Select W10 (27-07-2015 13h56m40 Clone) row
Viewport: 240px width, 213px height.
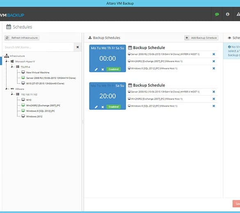(45, 84)
